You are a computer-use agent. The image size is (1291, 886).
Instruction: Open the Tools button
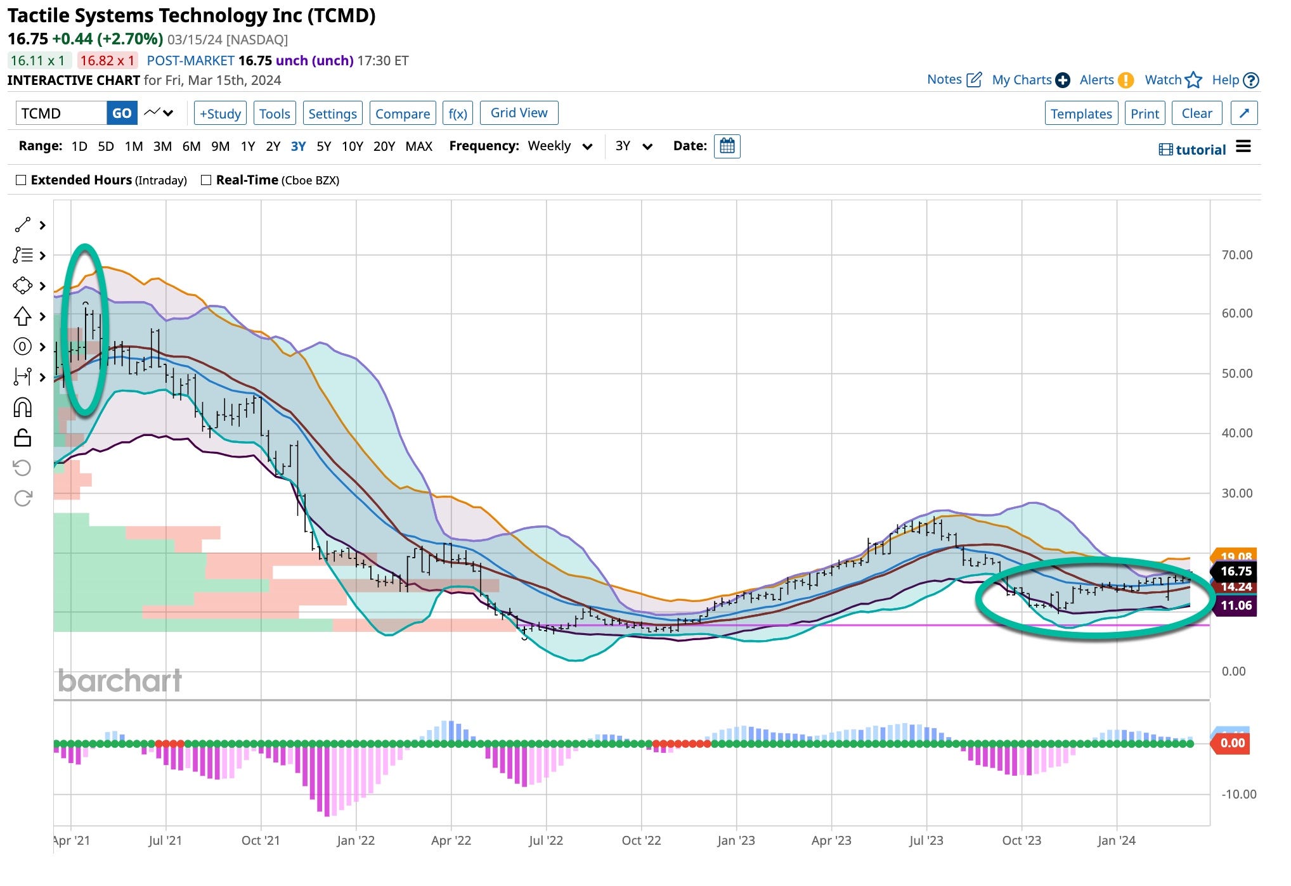(275, 113)
